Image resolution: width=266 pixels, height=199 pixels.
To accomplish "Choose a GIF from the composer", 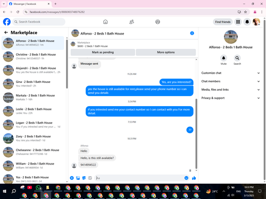I will [x=90, y=178].
